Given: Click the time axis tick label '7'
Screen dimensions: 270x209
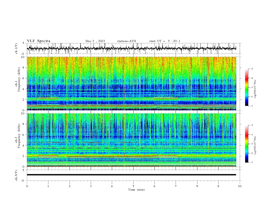Looking at the screenshot, I should pos(176,186).
